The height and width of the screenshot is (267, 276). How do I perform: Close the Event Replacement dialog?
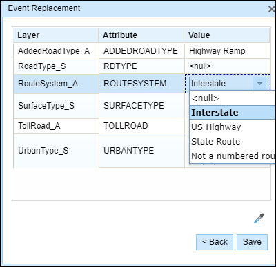(x=272, y=9)
